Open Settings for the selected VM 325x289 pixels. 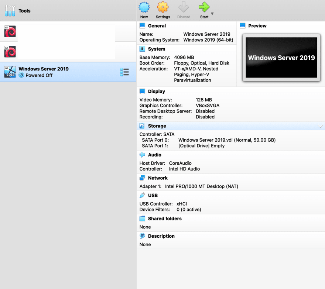[163, 10]
